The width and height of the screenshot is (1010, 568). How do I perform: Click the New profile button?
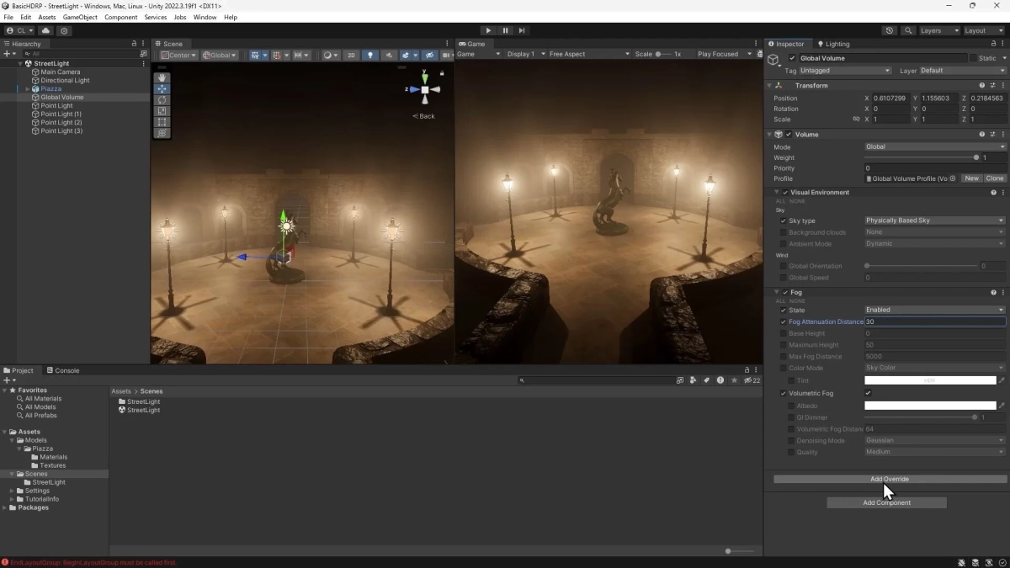971,178
